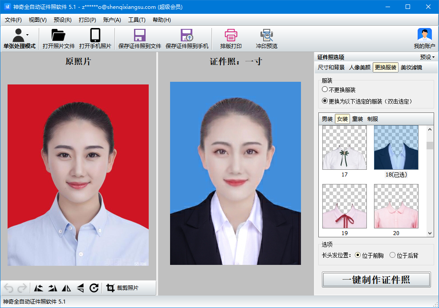Expand the 预设 presets dropdown
The height and width of the screenshot is (308, 439).
(x=427, y=57)
